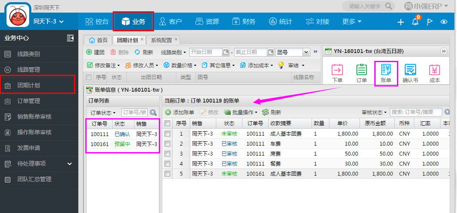This screenshot has width=457, height=213.
Task: Open the 数量价格 dropdown
Action: (180, 66)
